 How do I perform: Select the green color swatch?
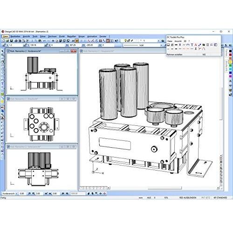point(230,66)
